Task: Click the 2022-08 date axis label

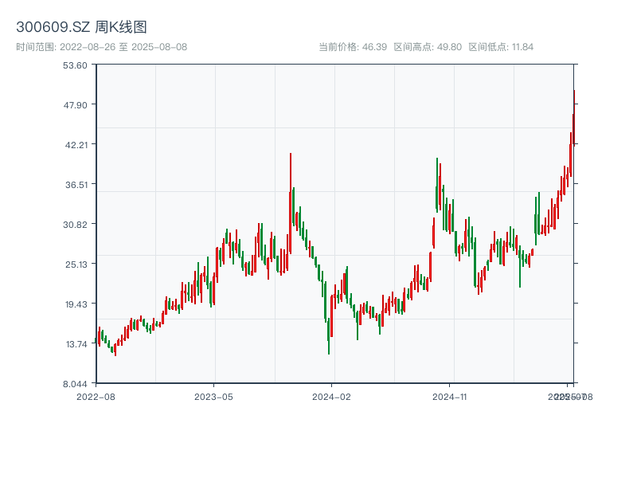Action: pos(96,396)
